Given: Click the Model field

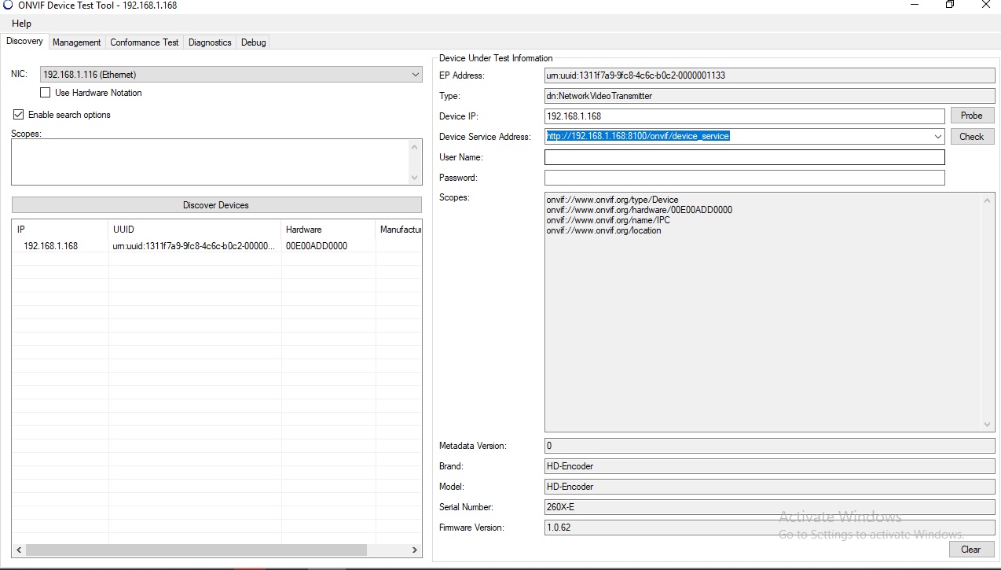Looking at the screenshot, I should pos(769,487).
